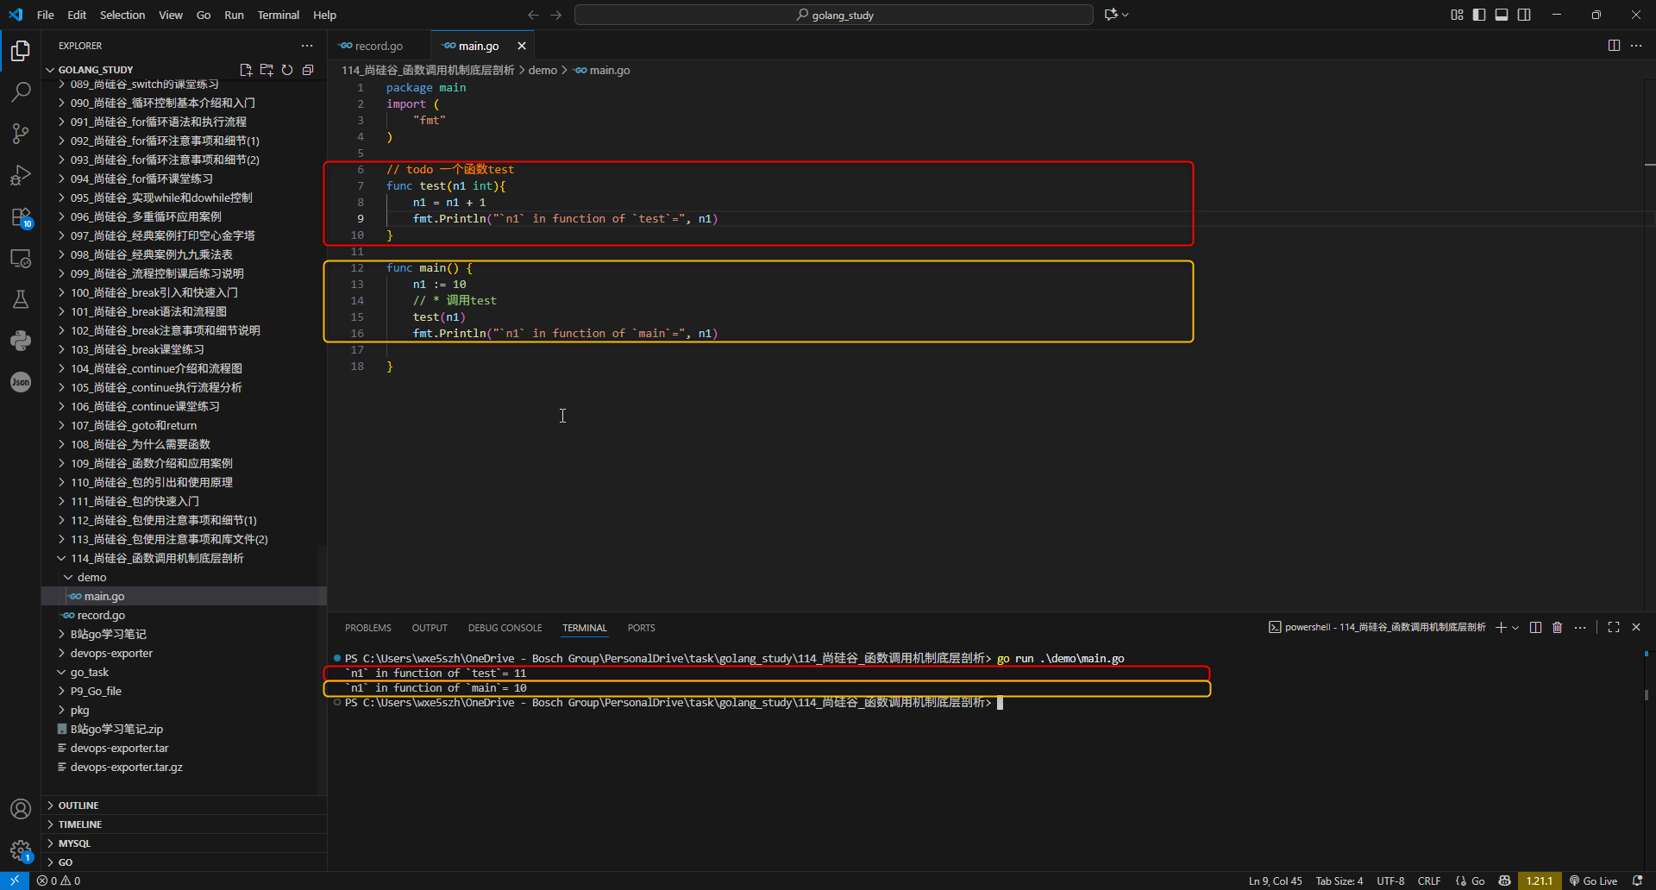Open the Manage settings gear

click(x=21, y=850)
